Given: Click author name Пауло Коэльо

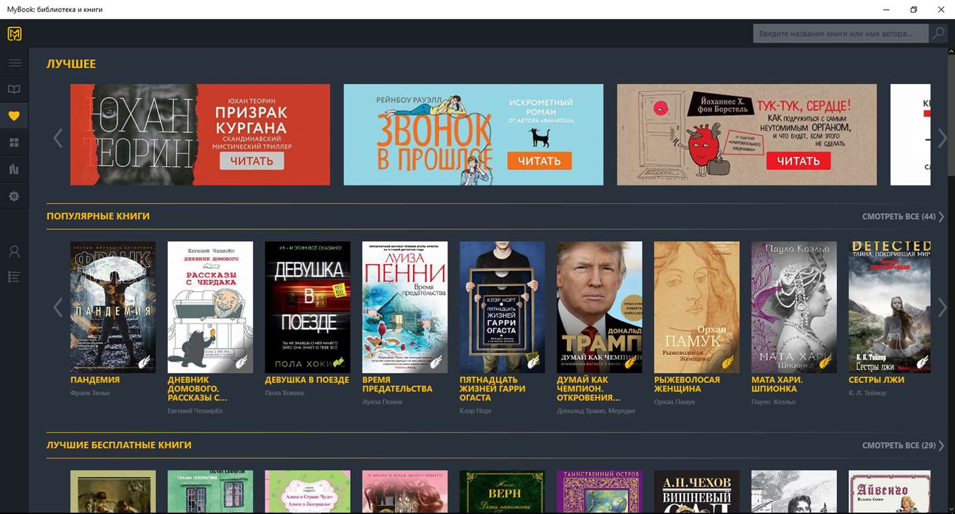Looking at the screenshot, I should tap(773, 402).
